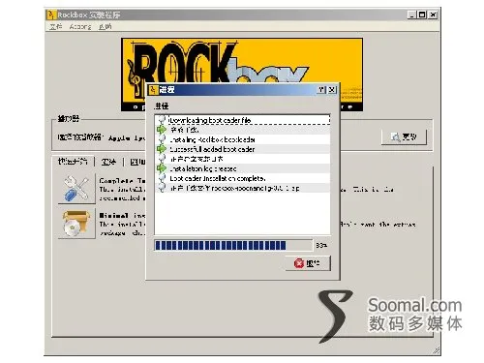
Task: Click the small icon in progress dialog title bar
Action: click(x=154, y=90)
